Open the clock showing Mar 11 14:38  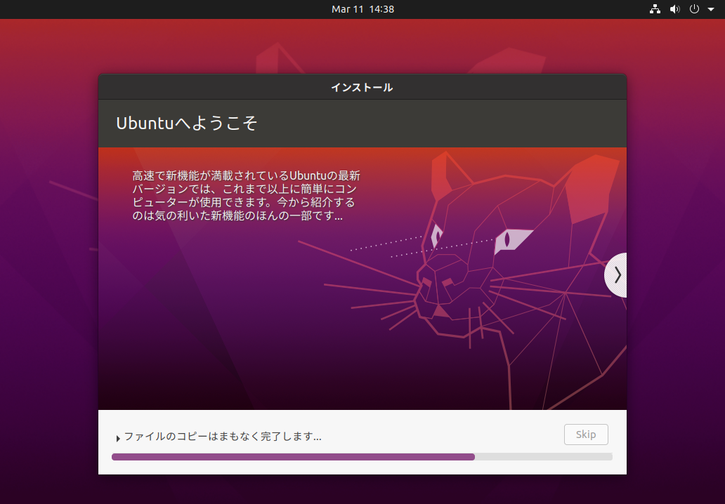coord(362,9)
